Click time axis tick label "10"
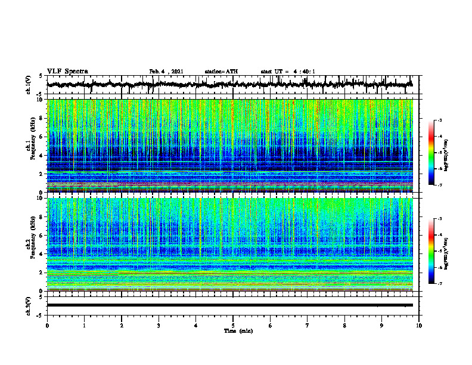 (419, 326)
